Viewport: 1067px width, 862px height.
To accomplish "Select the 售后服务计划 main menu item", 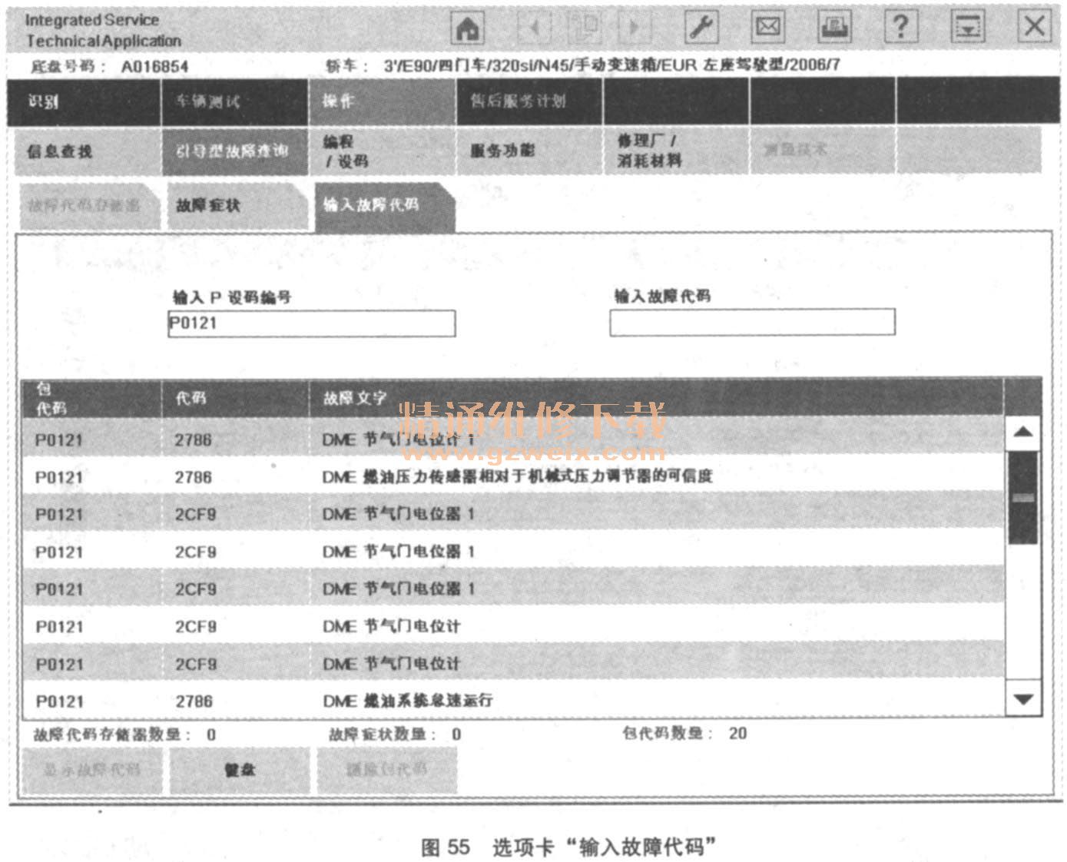I will tap(529, 101).
